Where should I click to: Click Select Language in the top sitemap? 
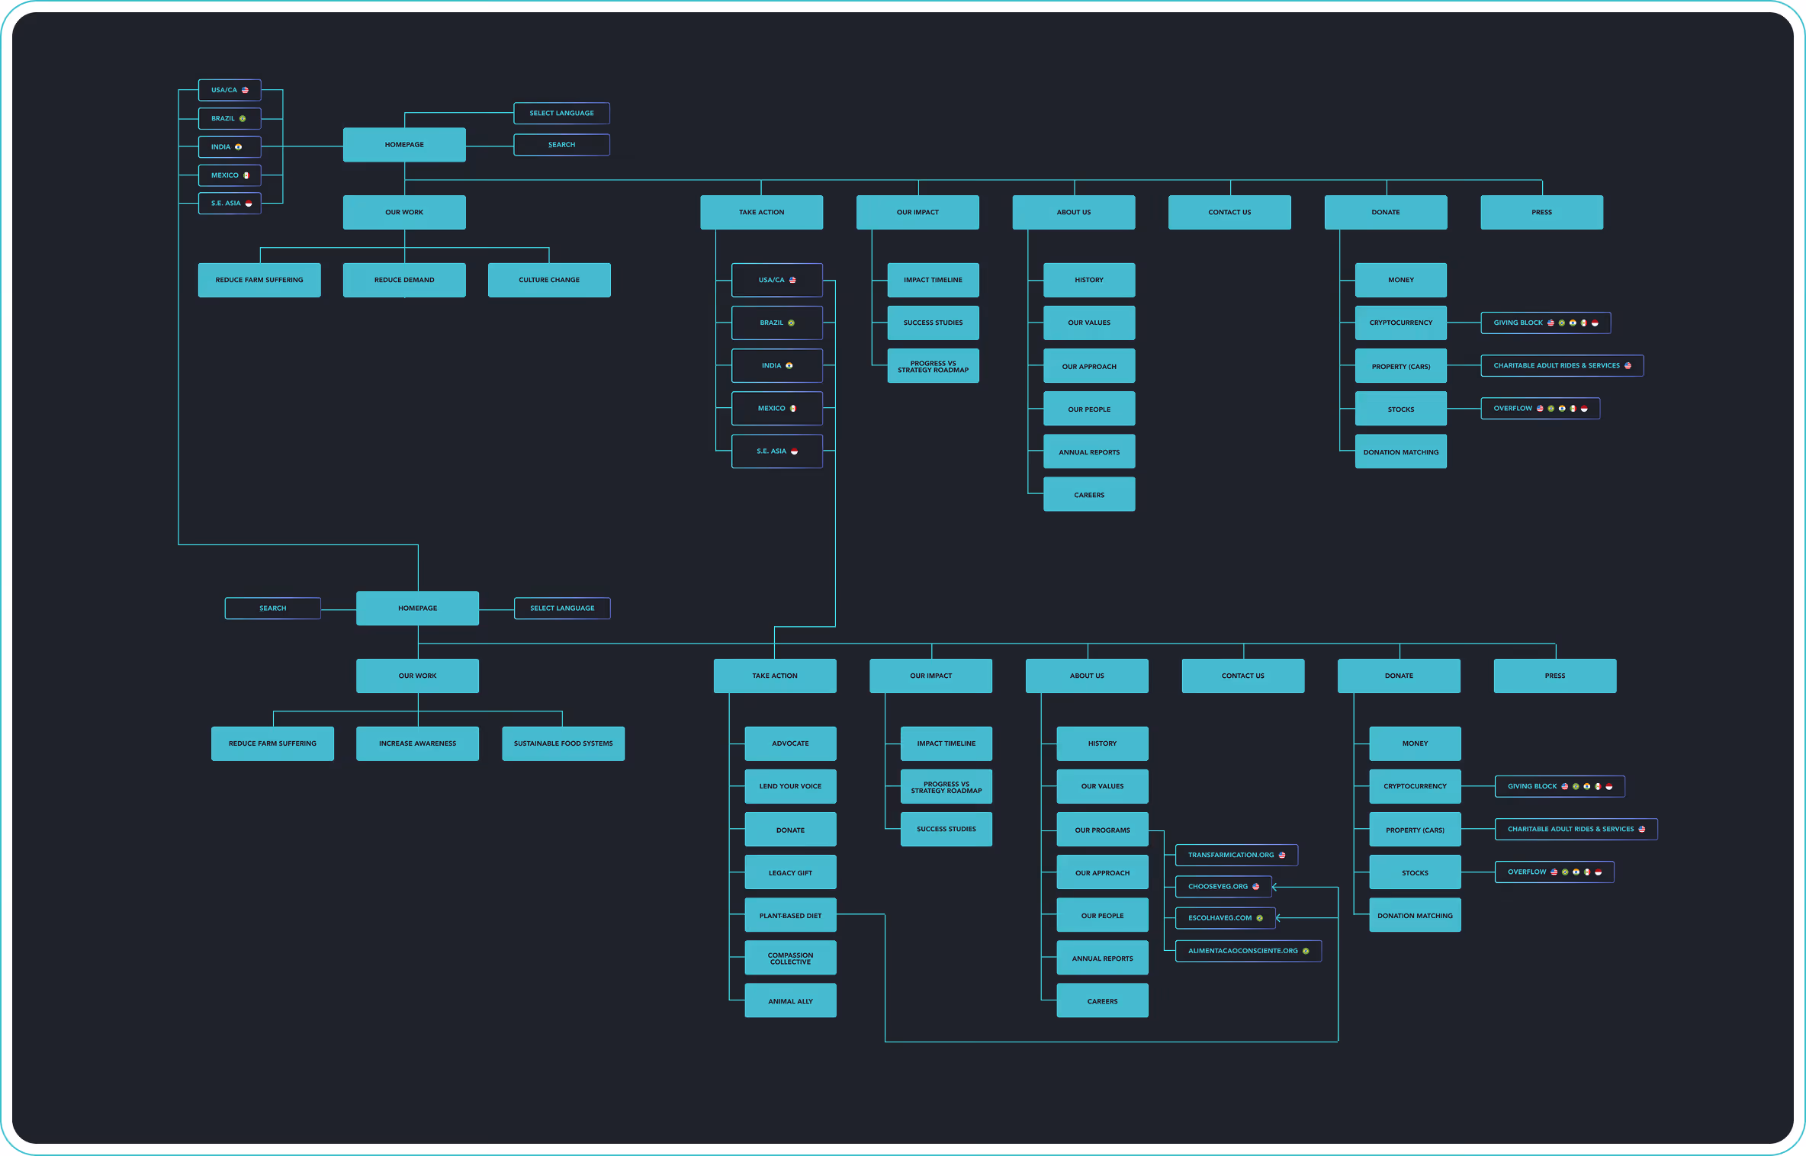[561, 113]
